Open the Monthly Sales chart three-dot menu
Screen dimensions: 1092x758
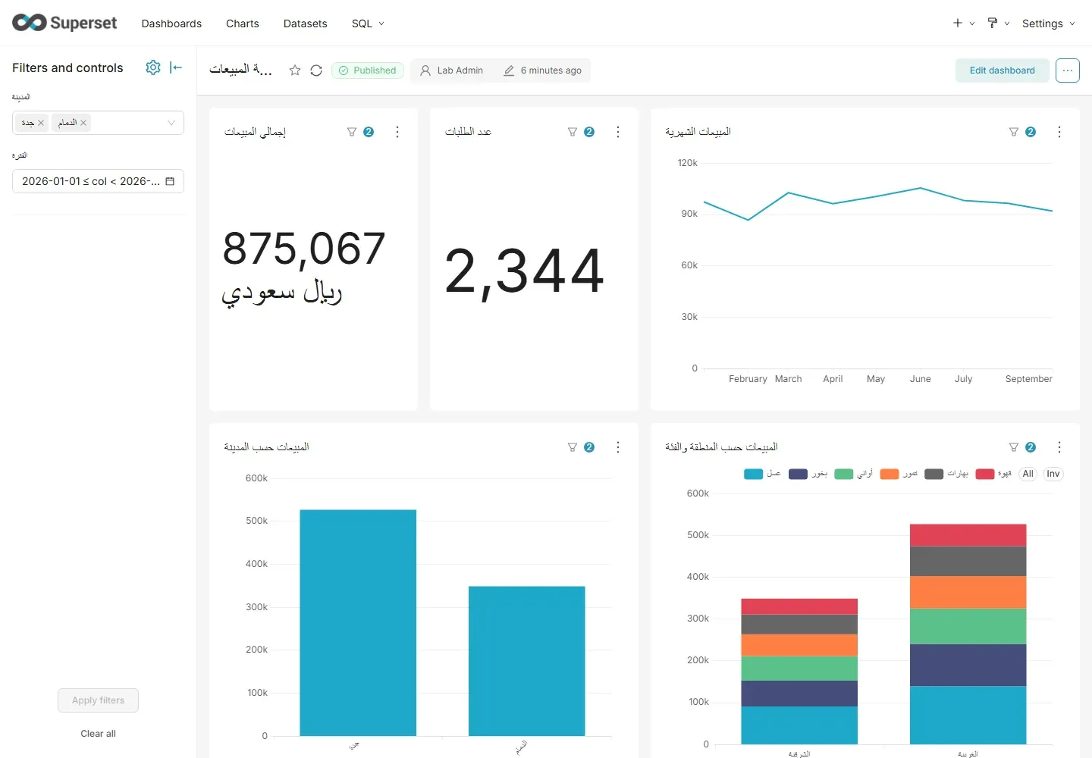[x=1059, y=132]
